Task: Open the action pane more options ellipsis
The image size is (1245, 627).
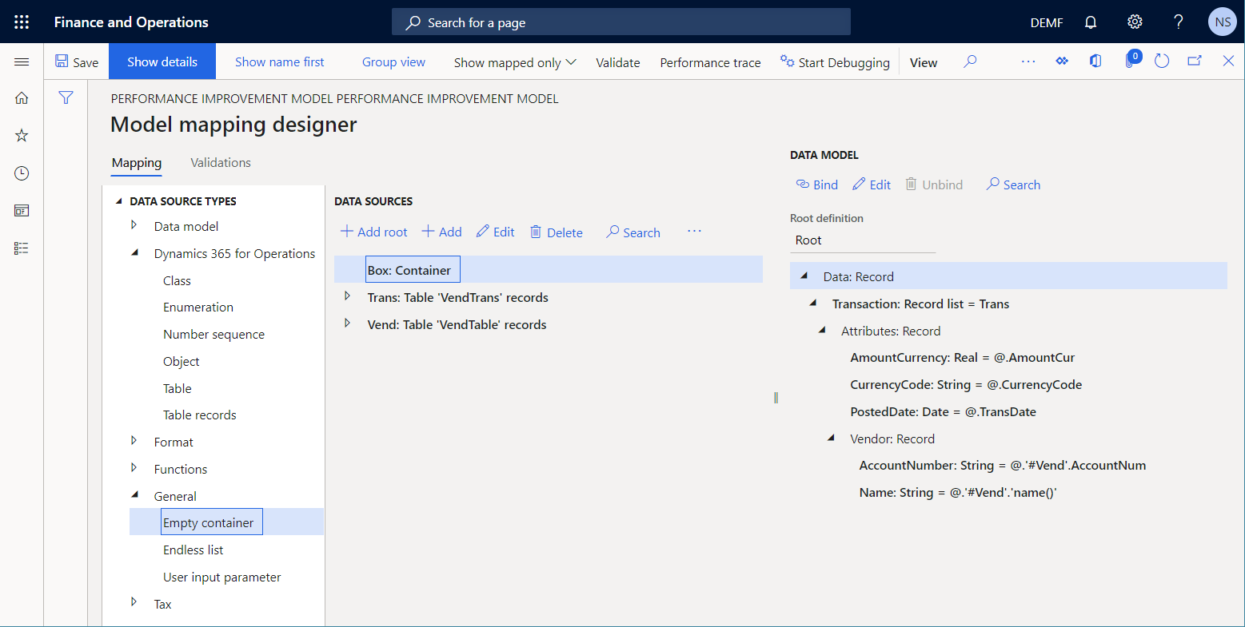Action: click(x=1028, y=62)
